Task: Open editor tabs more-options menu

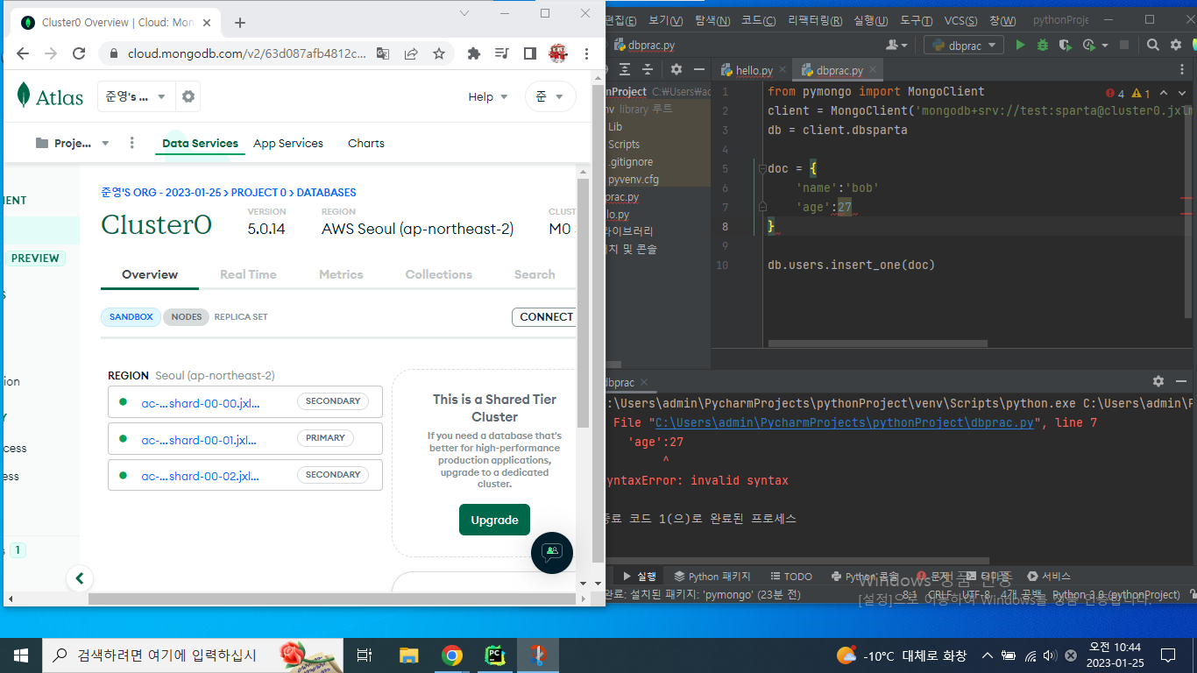Action: coord(1184,70)
